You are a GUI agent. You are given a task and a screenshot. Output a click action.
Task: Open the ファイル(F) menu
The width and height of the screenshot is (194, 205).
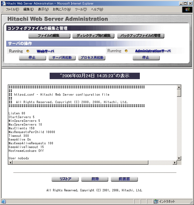tap(12, 9)
